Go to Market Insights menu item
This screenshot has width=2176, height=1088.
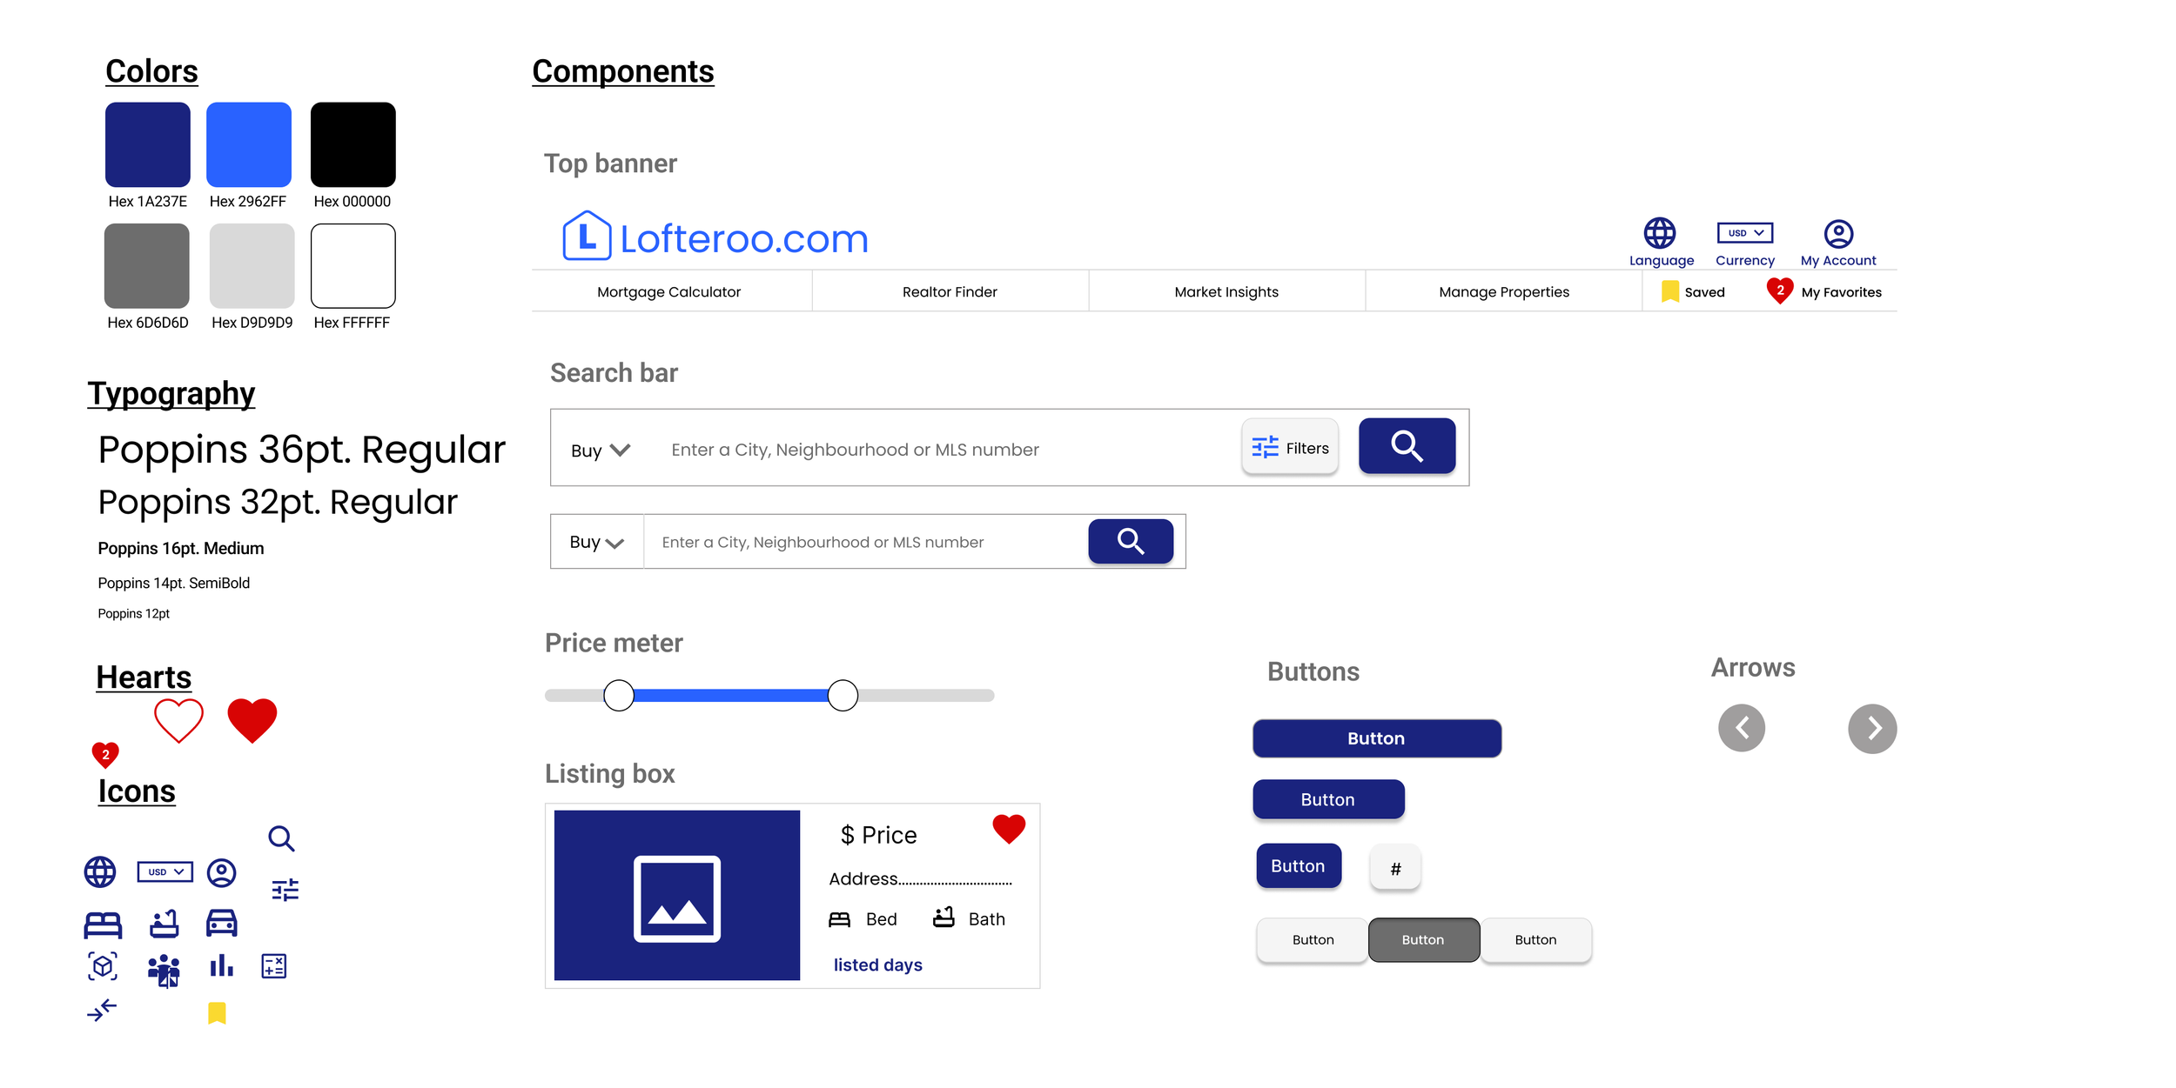coord(1226,292)
